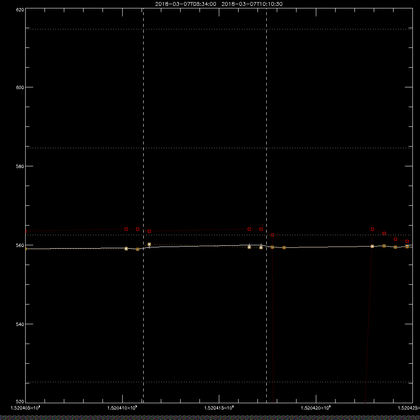Click the 1.520410×10⁹ x-axis label

point(122,408)
